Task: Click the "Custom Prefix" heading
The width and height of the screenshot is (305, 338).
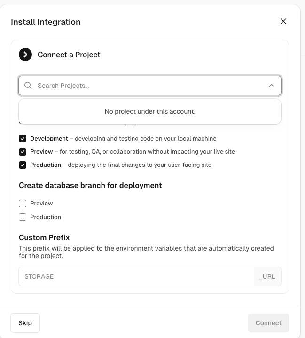Action: tap(44, 237)
